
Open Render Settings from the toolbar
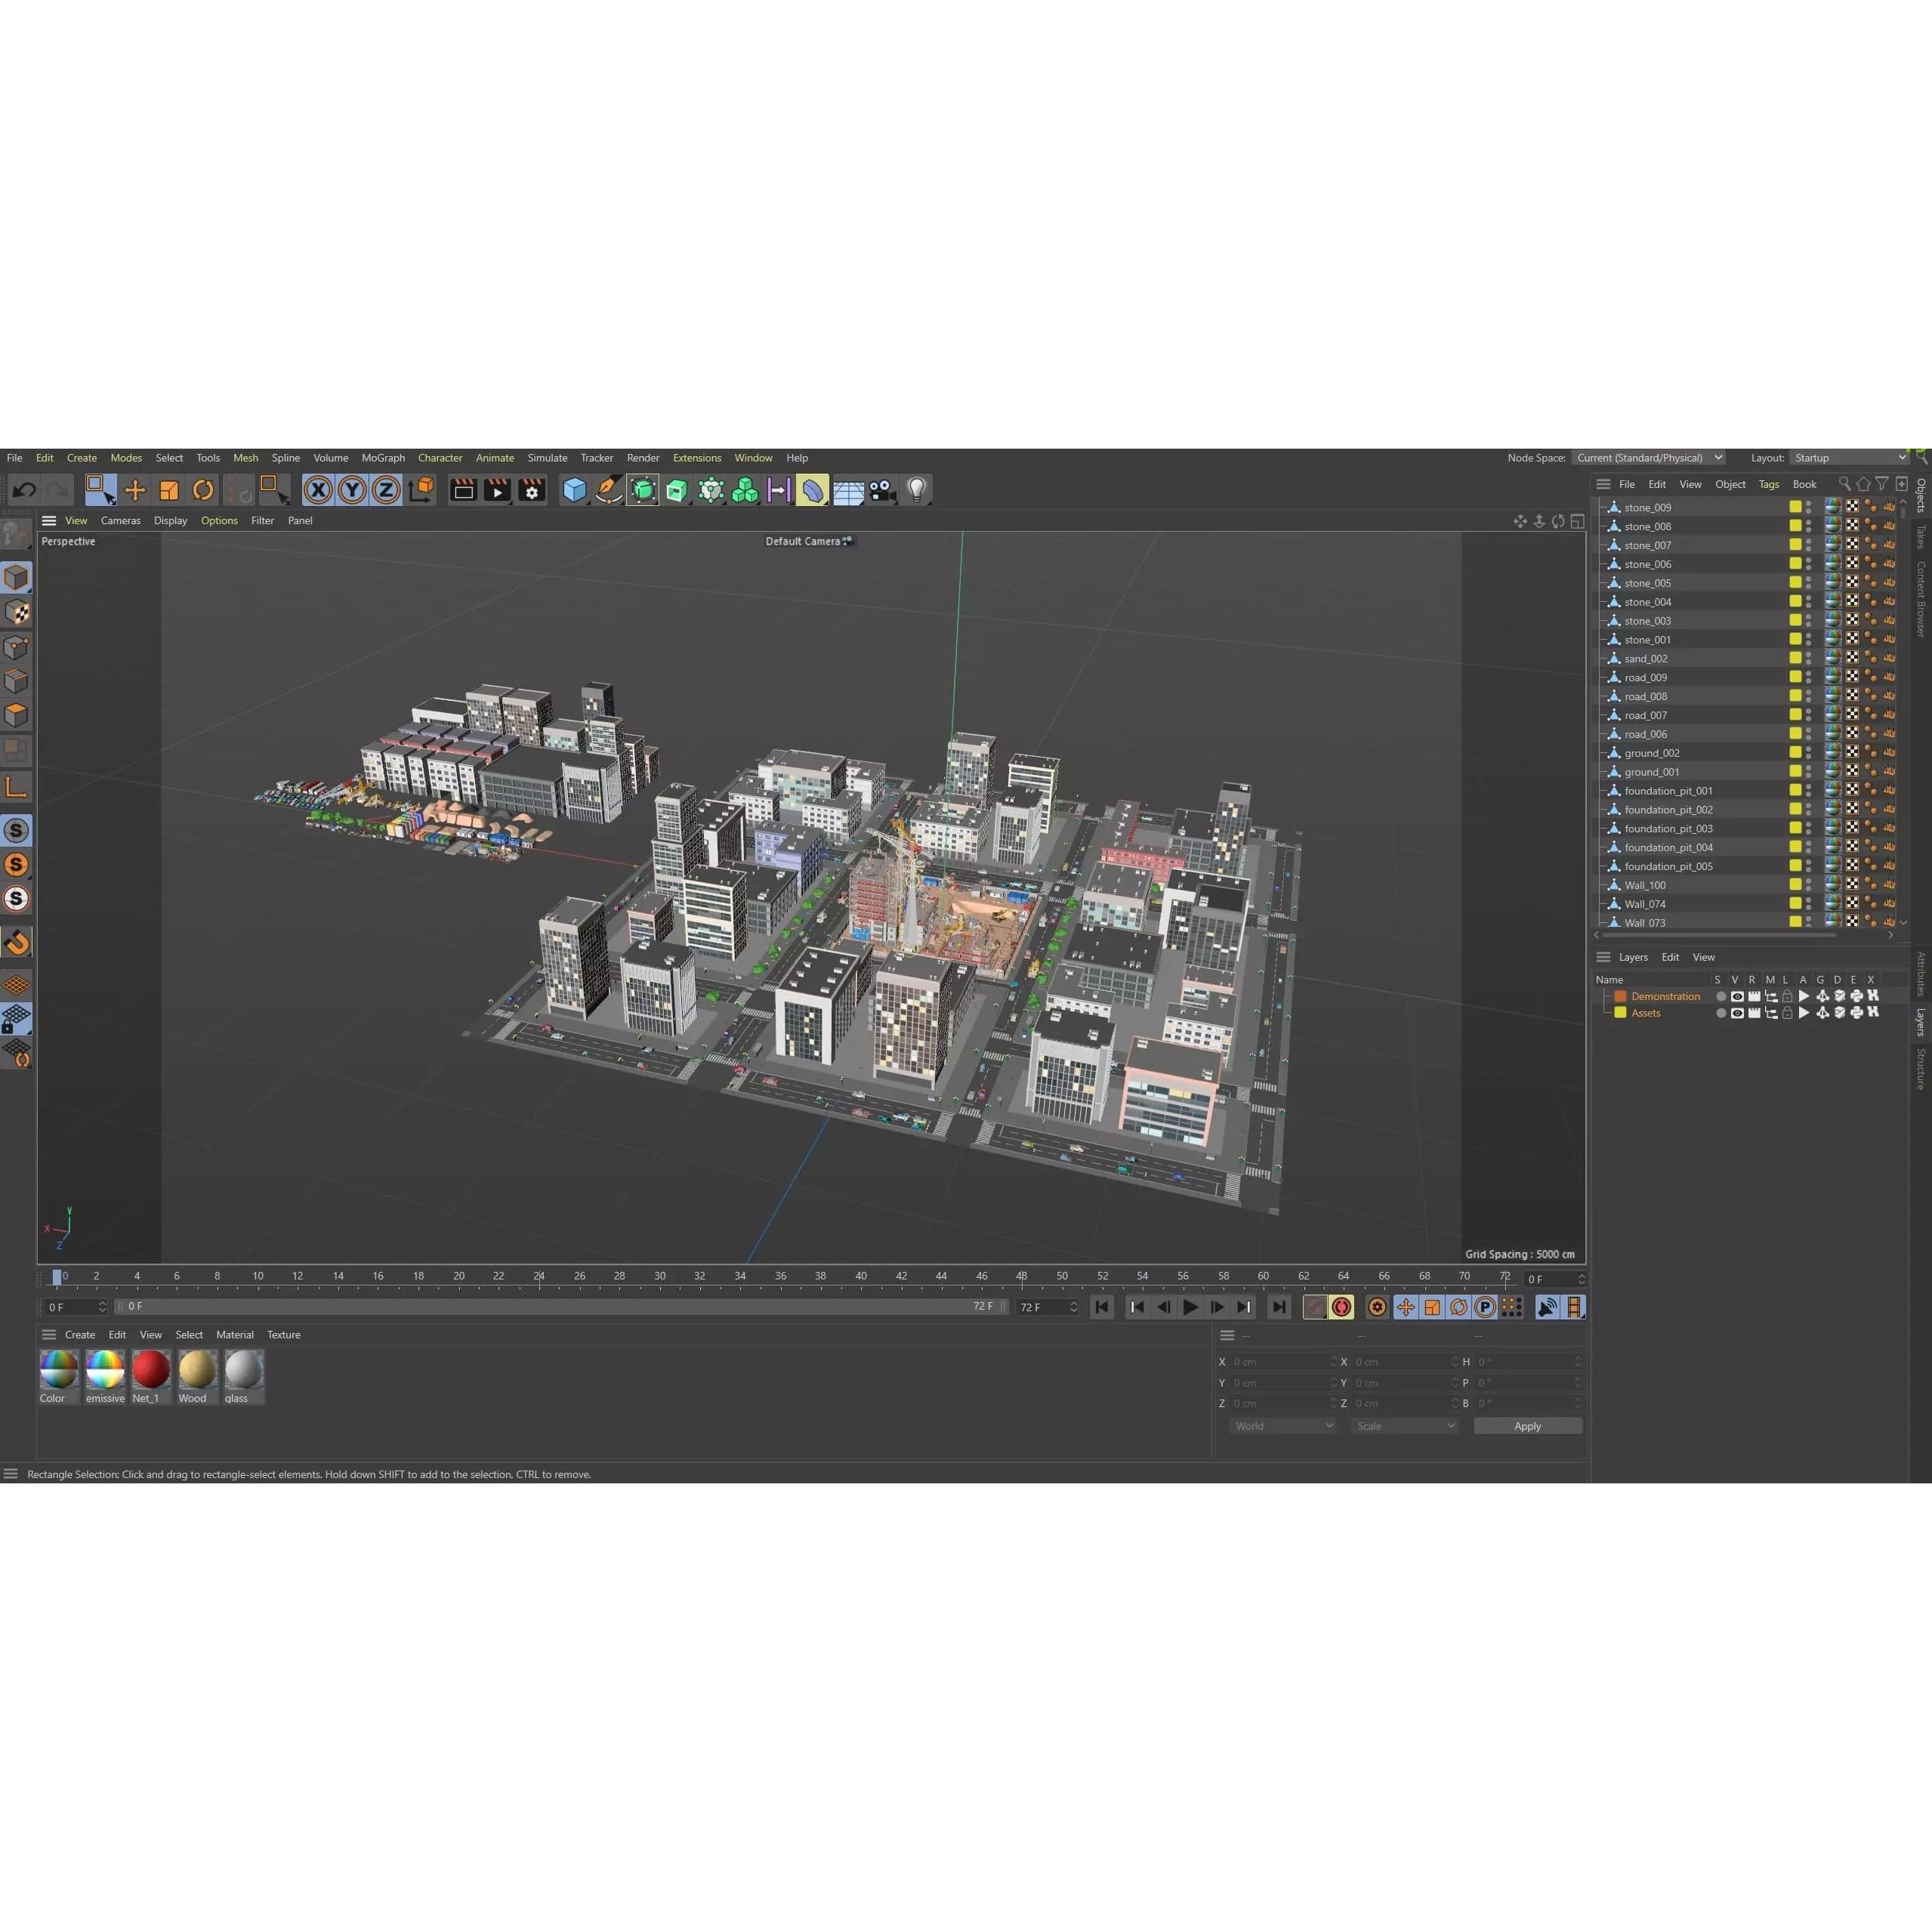(531, 490)
